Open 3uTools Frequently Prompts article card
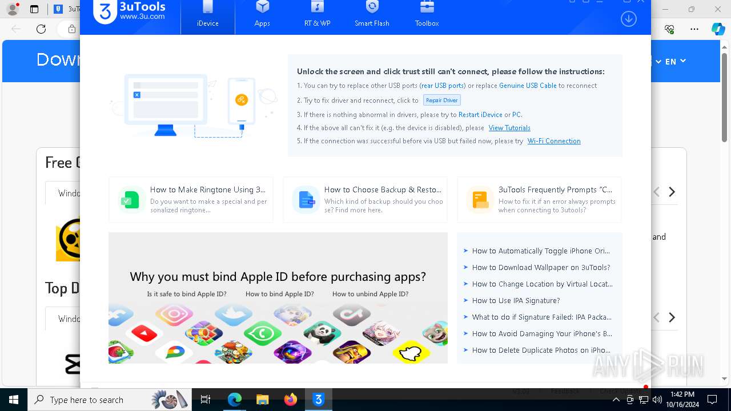The height and width of the screenshot is (411, 731). [x=539, y=199]
